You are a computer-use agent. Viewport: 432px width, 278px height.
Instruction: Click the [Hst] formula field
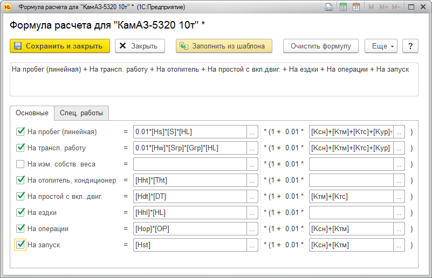click(190, 245)
